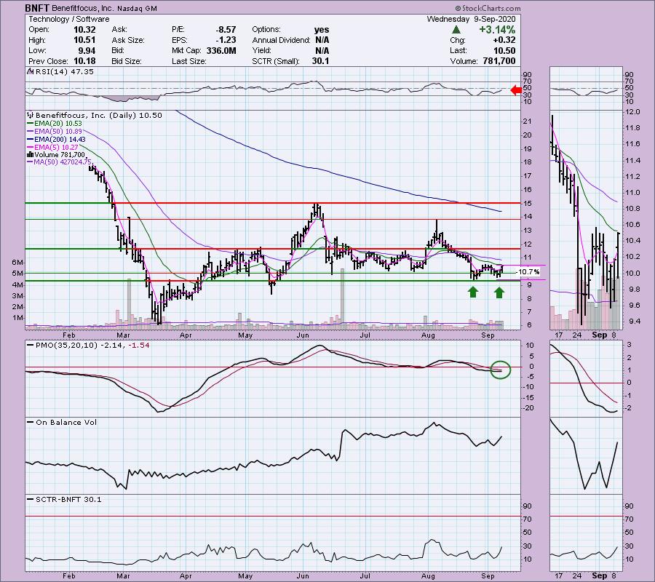The width and height of the screenshot is (655, 582).
Task: Click the Yield label
Action: coord(261,50)
